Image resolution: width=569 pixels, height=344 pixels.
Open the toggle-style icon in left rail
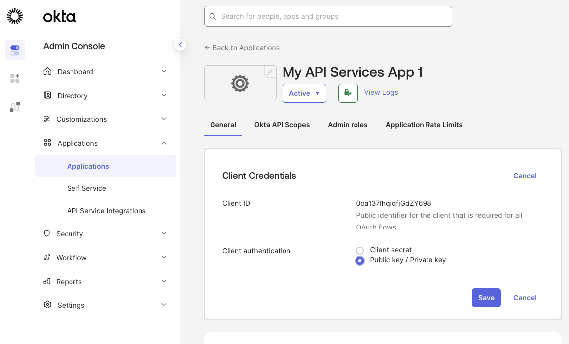(x=15, y=50)
